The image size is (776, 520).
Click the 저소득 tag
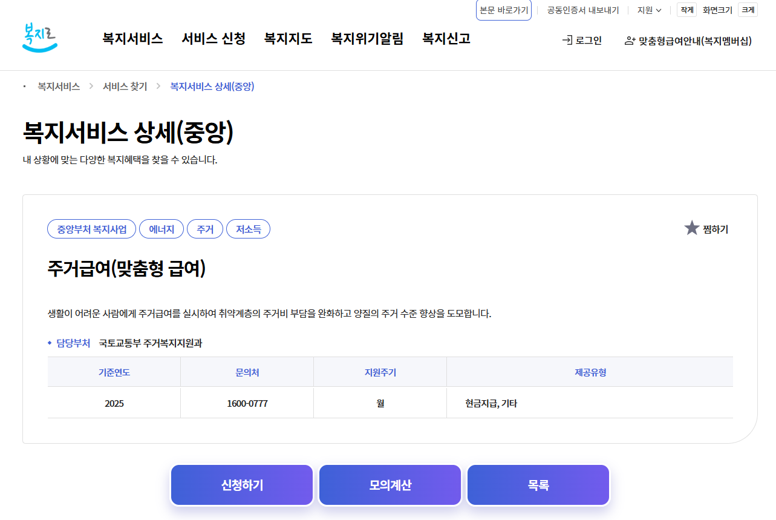coord(248,229)
